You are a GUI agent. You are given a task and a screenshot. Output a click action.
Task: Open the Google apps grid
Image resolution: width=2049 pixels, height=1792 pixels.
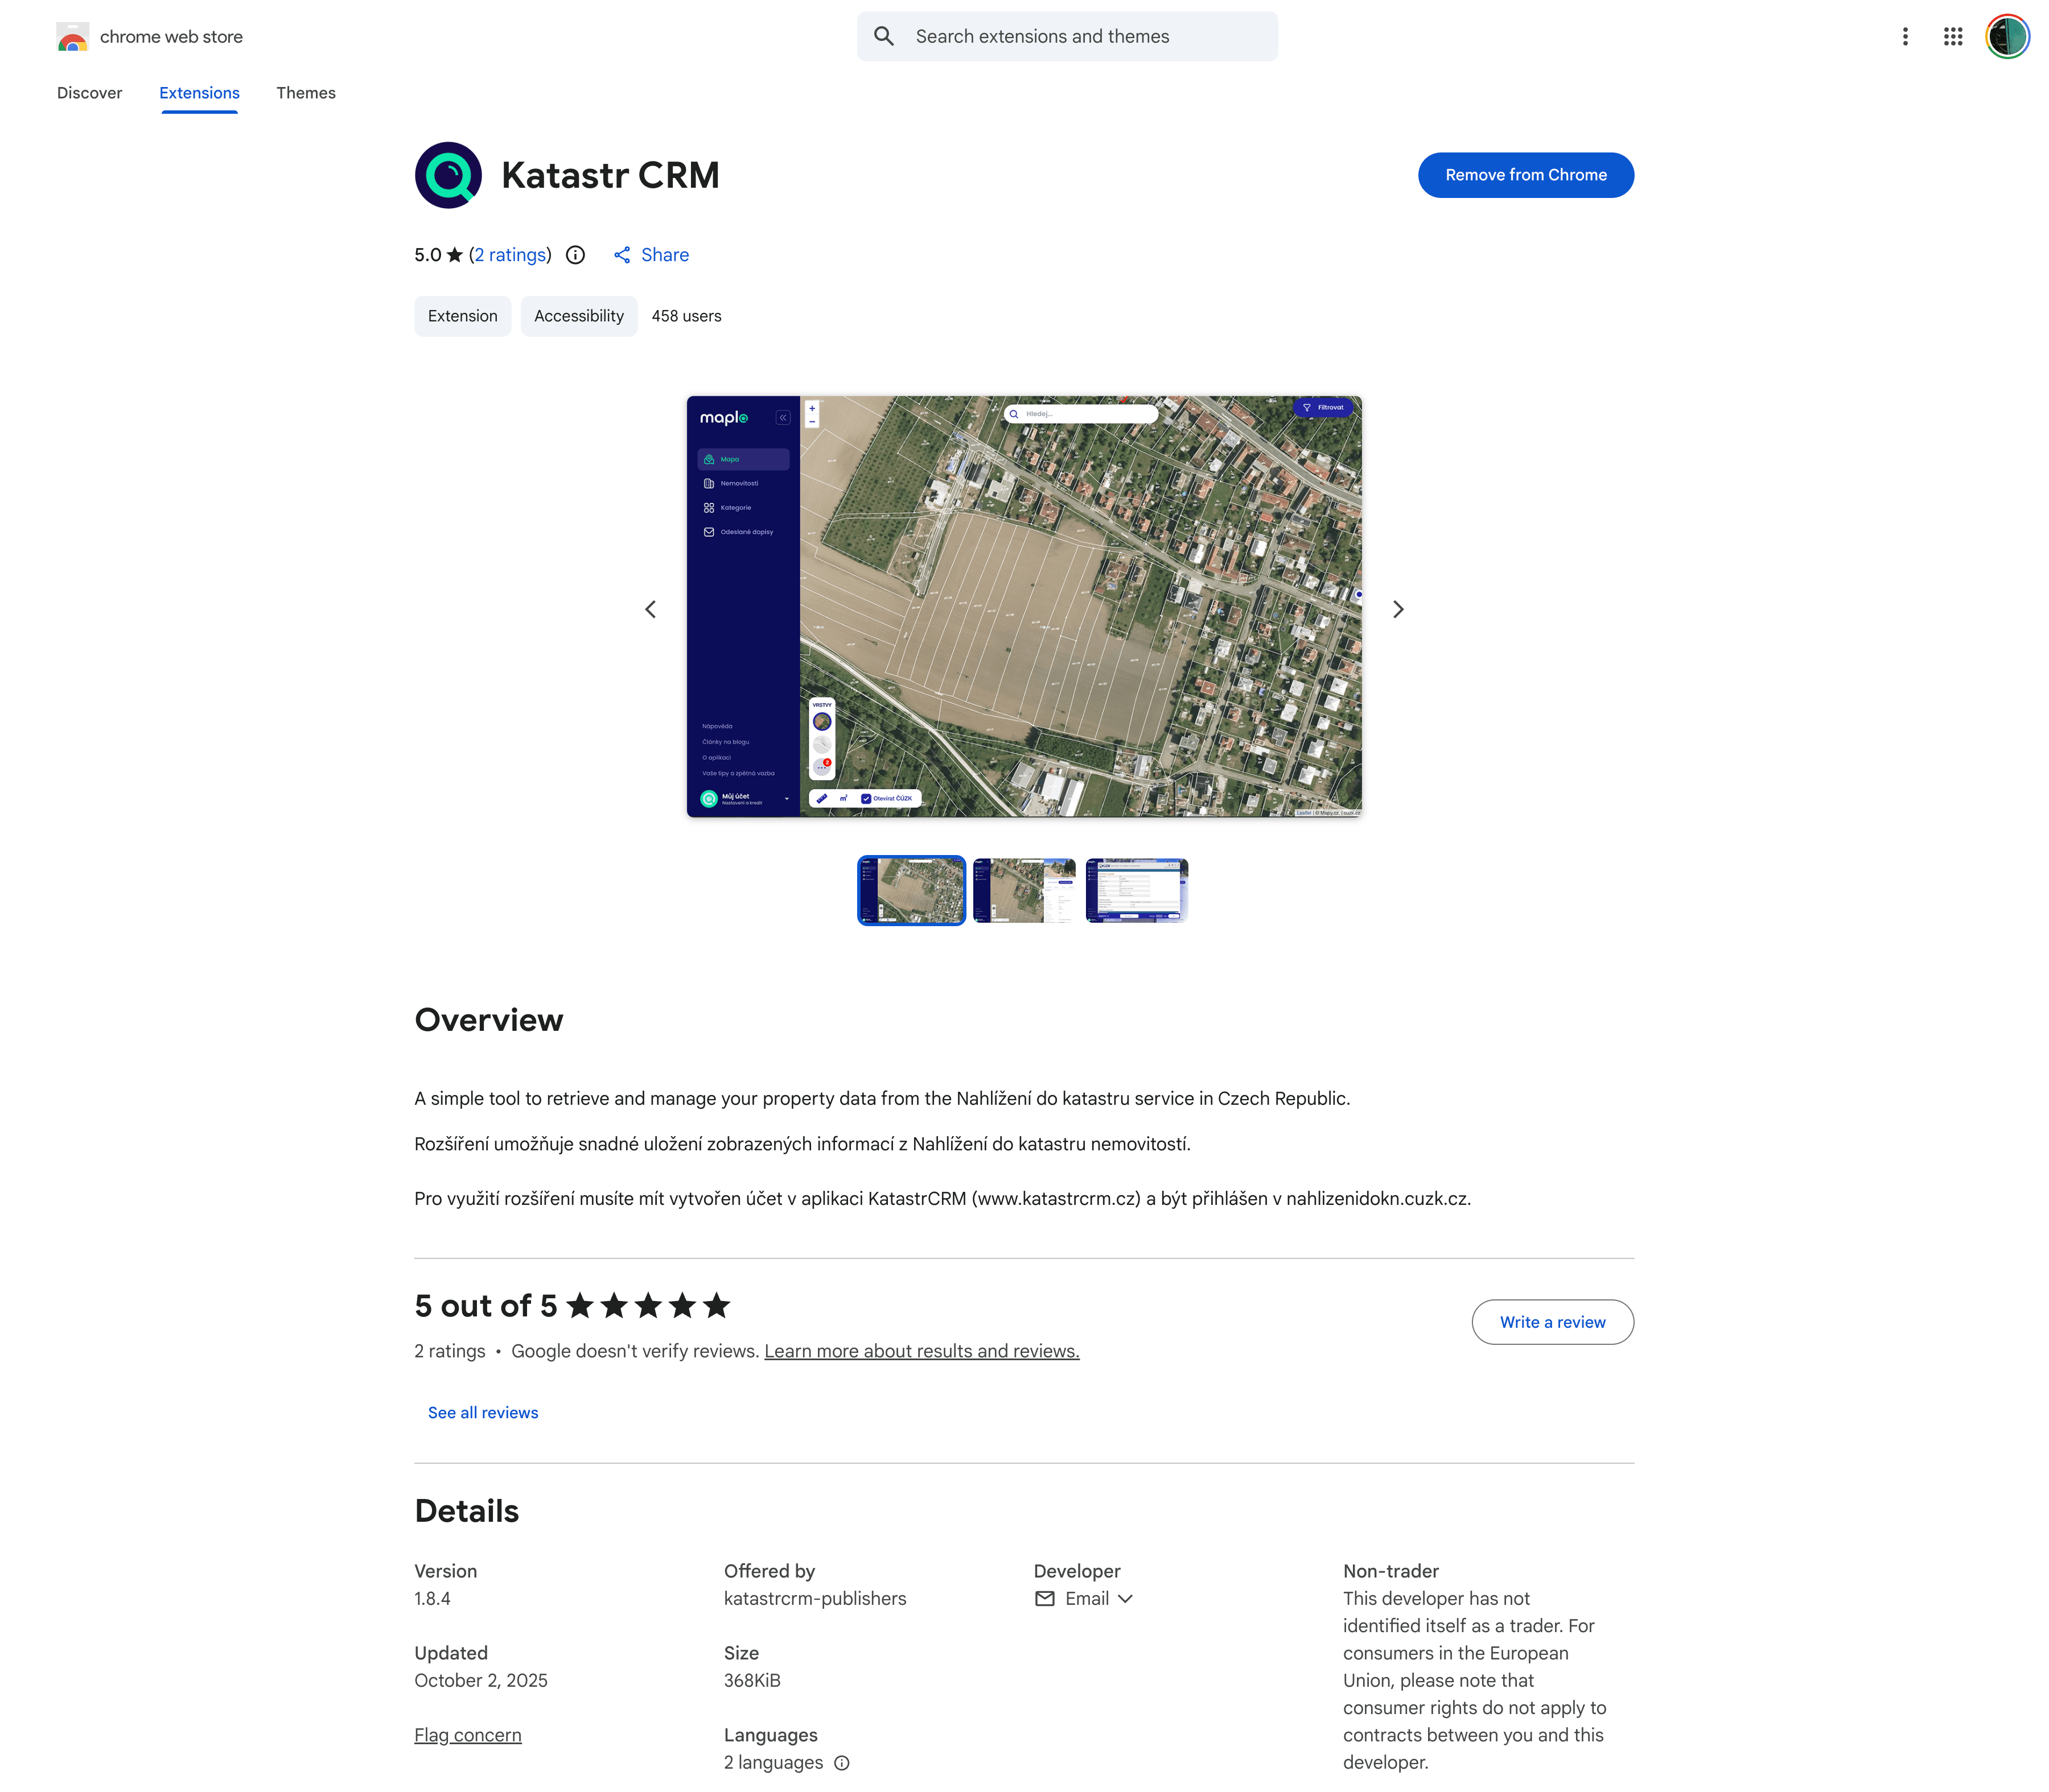1952,37
